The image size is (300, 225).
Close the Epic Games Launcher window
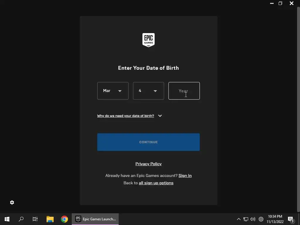click(x=292, y=3)
